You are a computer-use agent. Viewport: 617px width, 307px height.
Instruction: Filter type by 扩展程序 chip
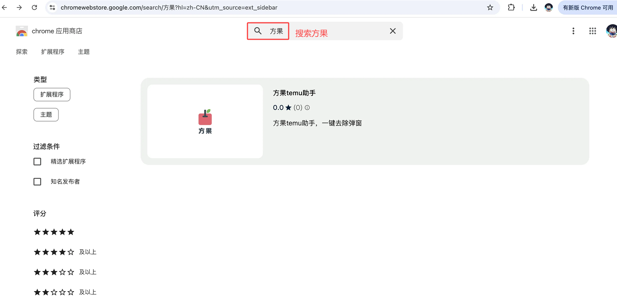52,94
